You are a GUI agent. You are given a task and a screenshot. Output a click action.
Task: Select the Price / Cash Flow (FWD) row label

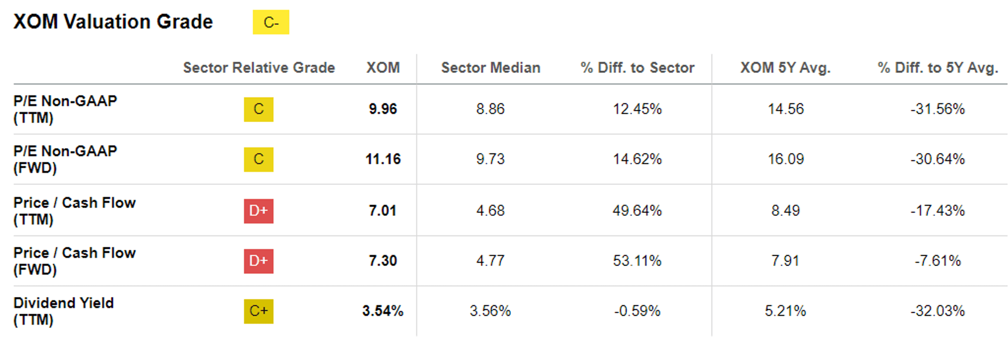(x=74, y=261)
